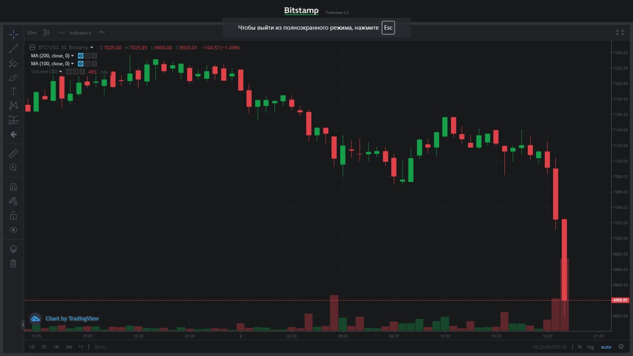Open the Go to... date option
Image resolution: width=633 pixels, height=356 pixels.
101,347
